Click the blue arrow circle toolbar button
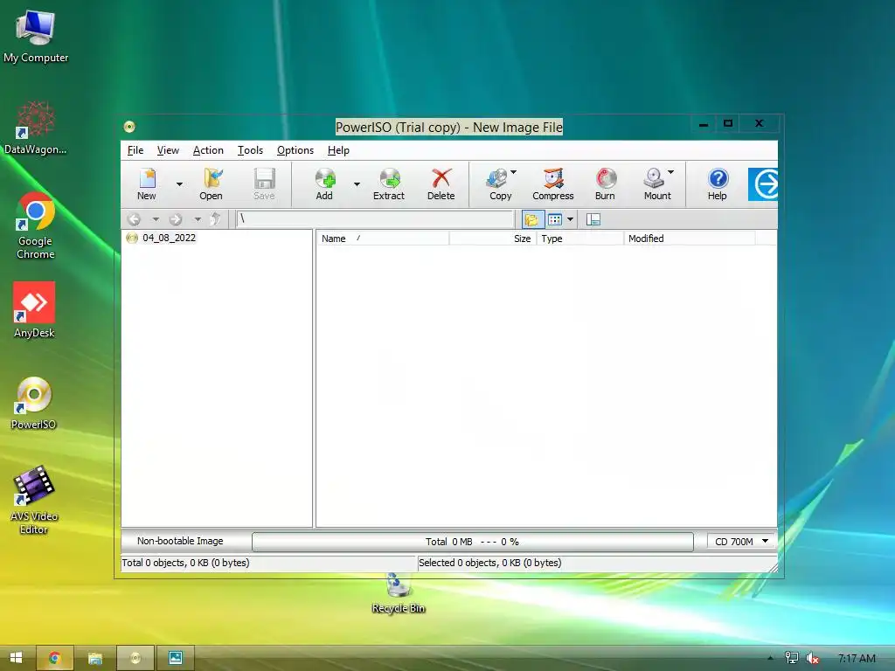 click(763, 184)
